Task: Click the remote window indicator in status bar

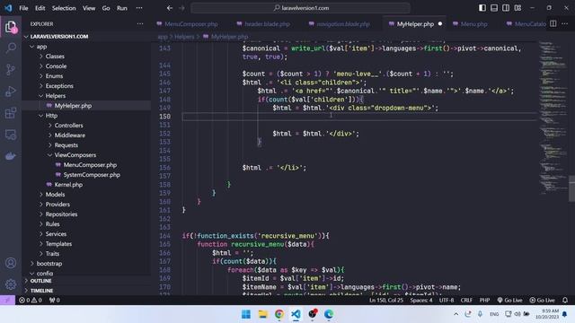Action: pyautogui.click(x=7, y=301)
